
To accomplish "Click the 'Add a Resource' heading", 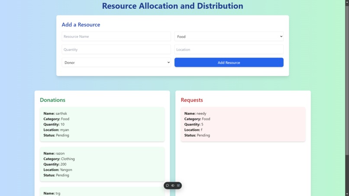I will pyautogui.click(x=81, y=25).
